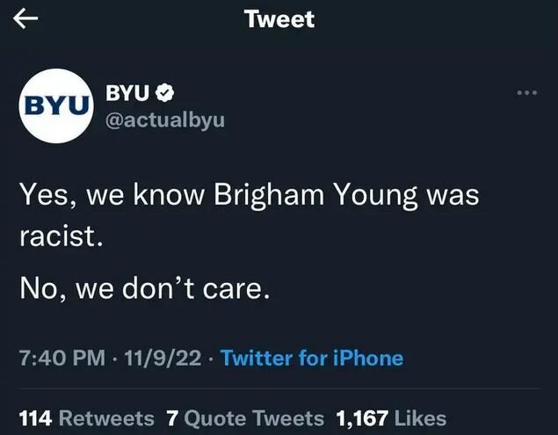This screenshot has width=558, height=435.
Task: Open the Twitter for iPhone source link
Action: coord(312,358)
